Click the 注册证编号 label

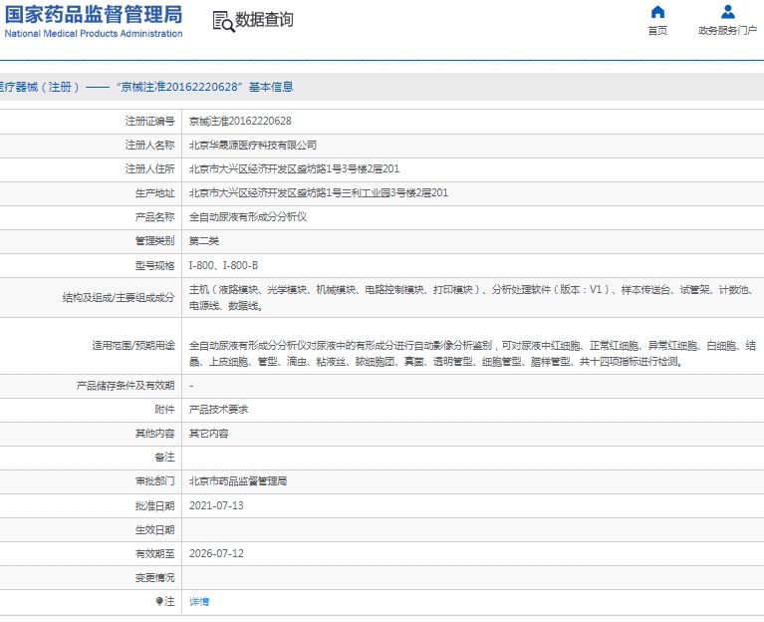coord(150,121)
